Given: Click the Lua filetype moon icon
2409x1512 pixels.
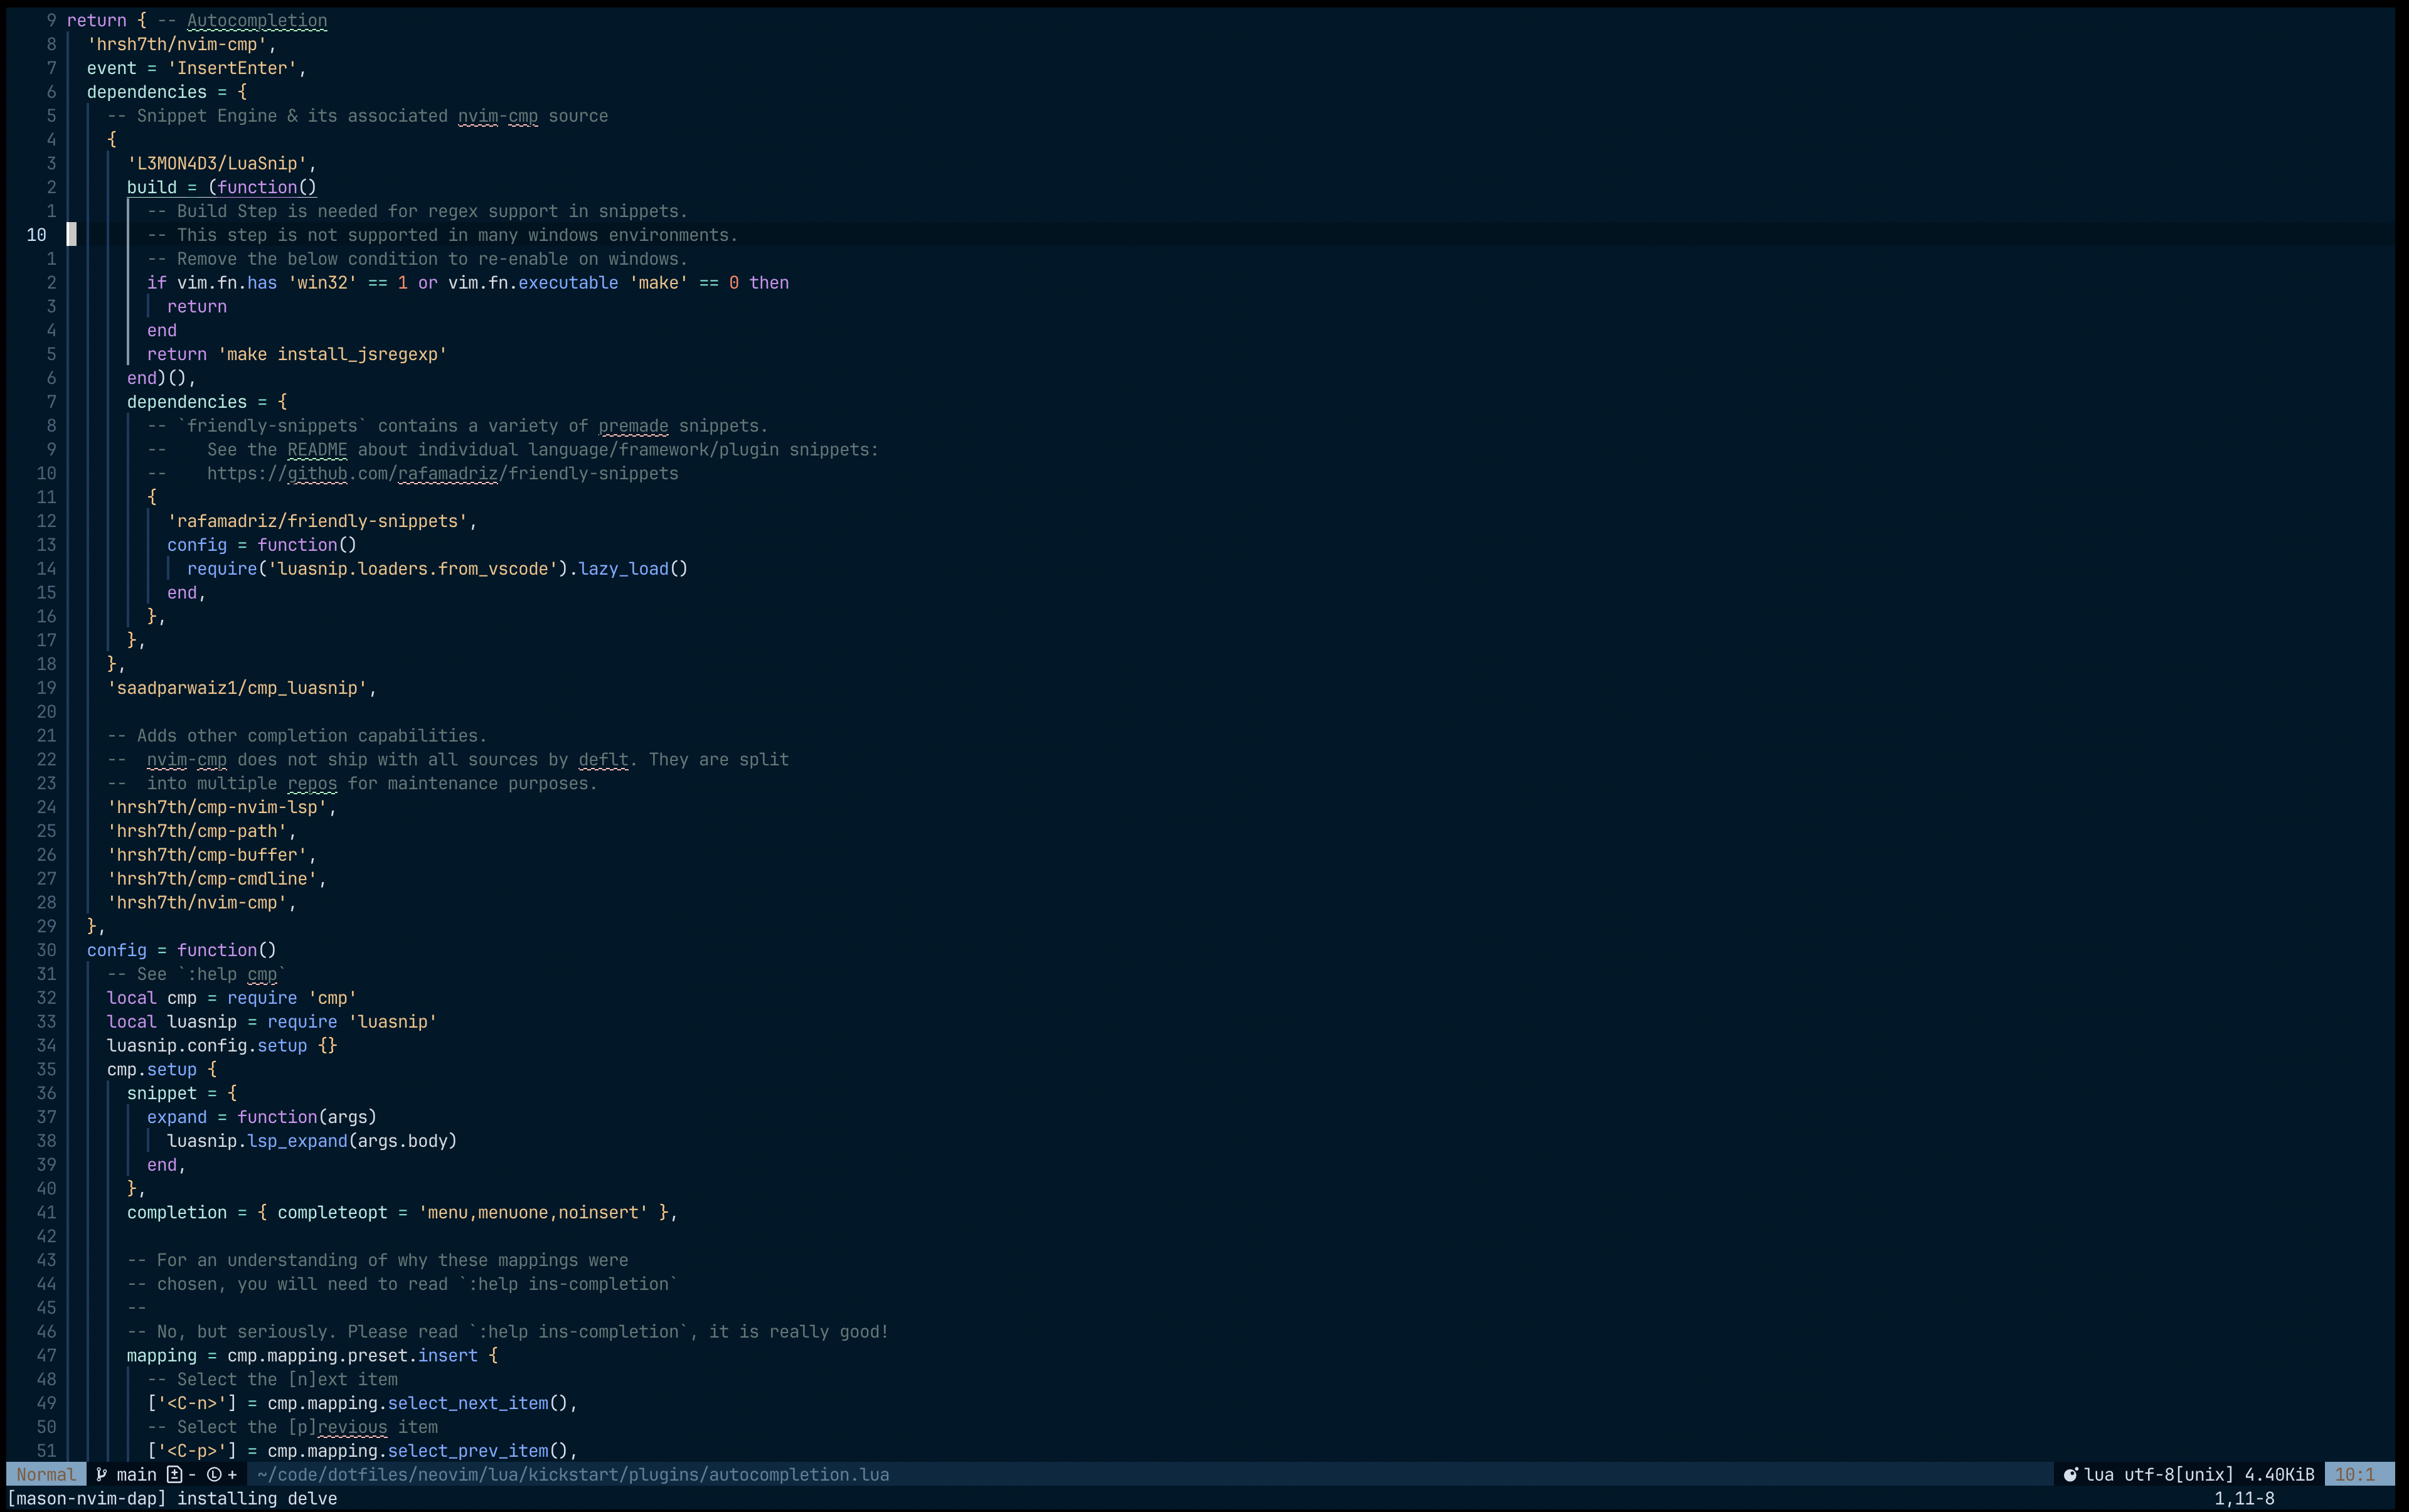Looking at the screenshot, I should 2070,1474.
